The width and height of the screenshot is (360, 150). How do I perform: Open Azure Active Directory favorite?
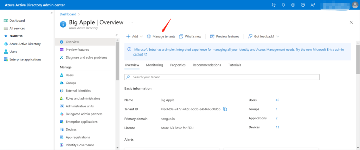tap(22, 44)
